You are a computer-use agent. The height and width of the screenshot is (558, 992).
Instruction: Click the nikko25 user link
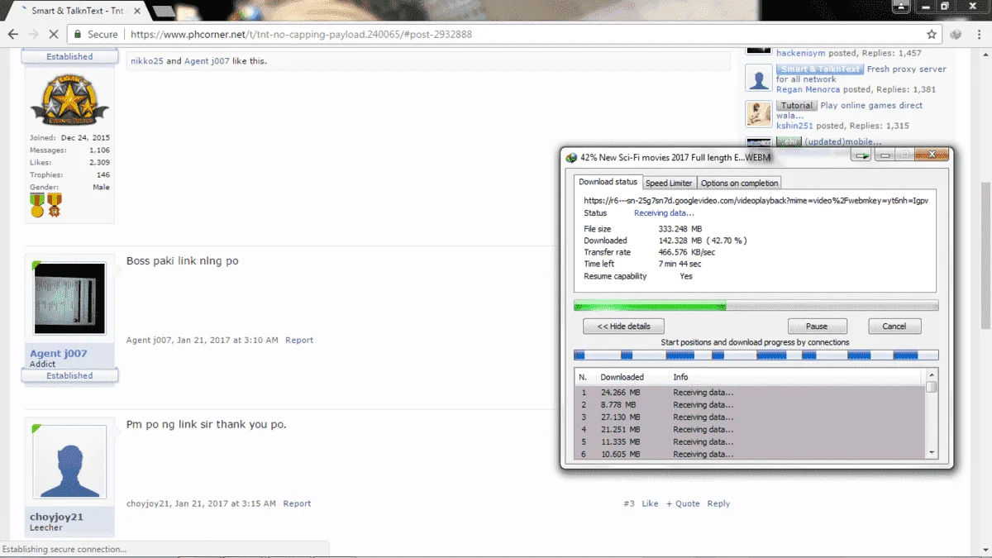[x=147, y=61]
